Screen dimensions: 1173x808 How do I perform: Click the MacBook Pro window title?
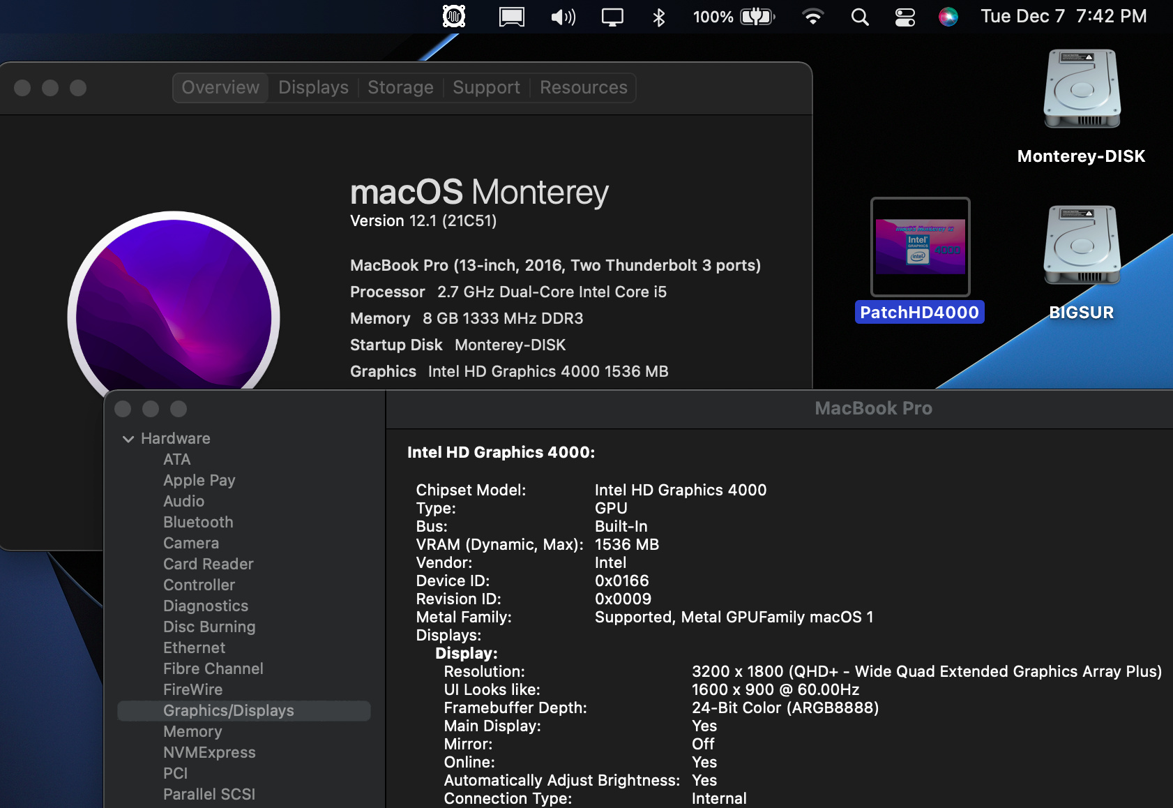click(x=873, y=408)
